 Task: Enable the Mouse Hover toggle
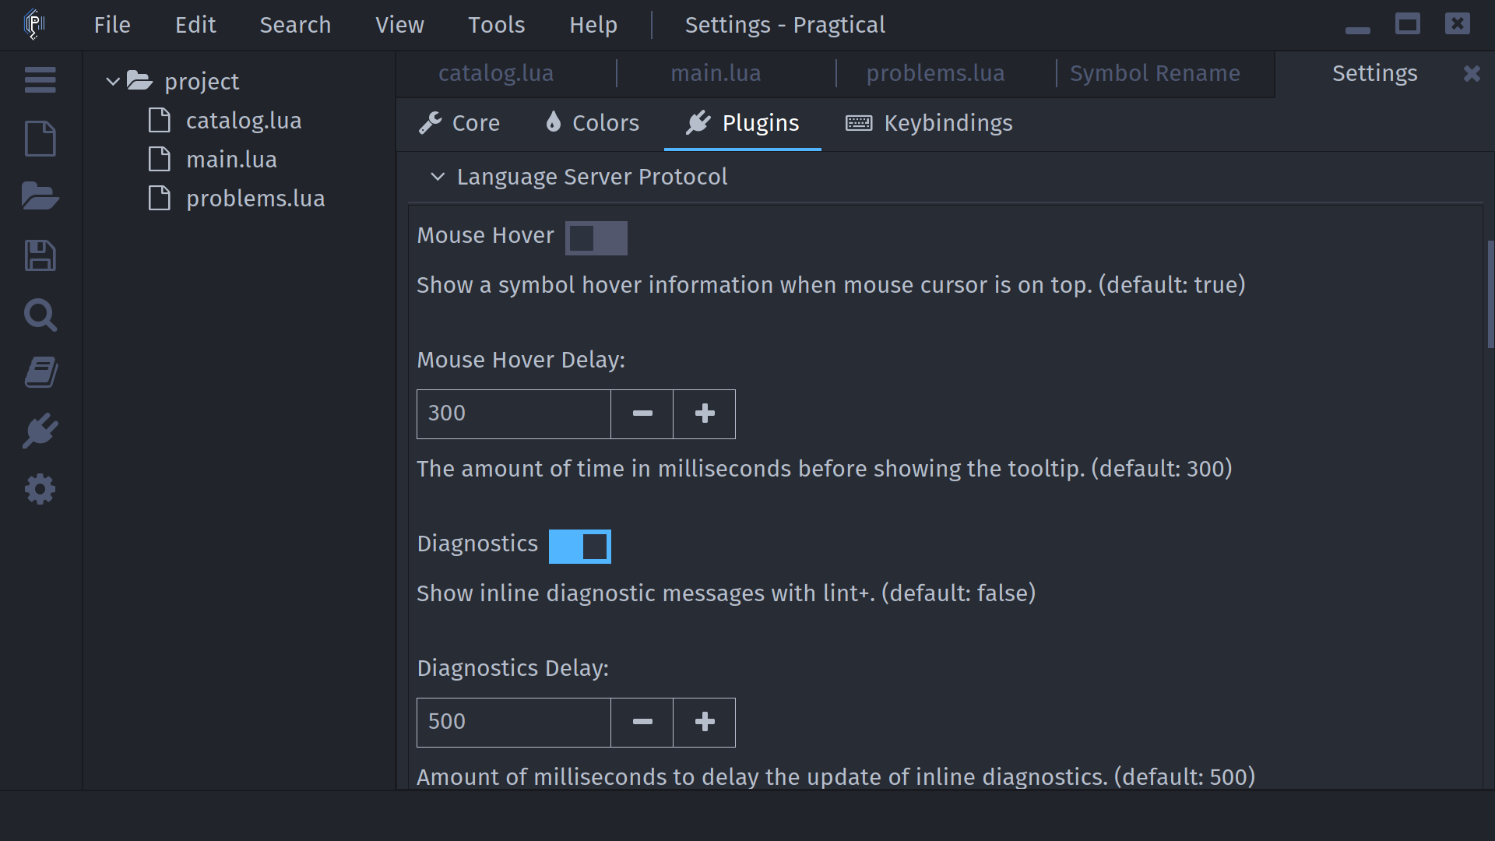pyautogui.click(x=596, y=238)
